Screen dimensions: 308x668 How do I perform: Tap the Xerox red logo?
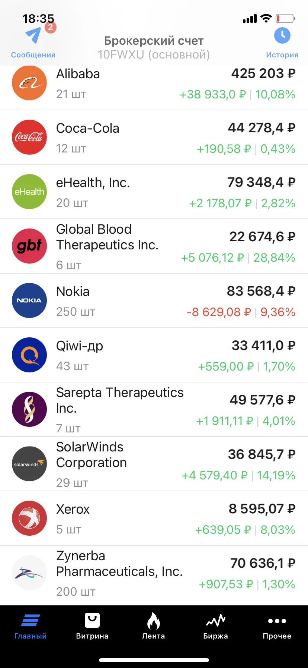[29, 518]
